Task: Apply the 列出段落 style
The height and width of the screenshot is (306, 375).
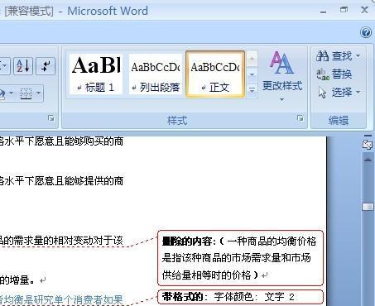Action: [x=156, y=74]
